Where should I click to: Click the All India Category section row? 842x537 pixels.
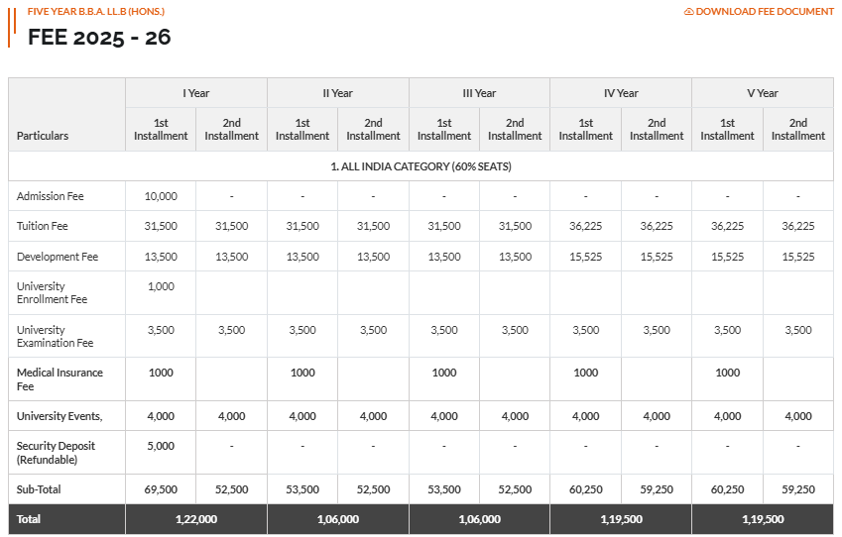[421, 166]
